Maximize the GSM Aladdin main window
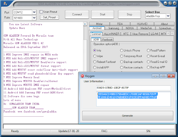 170,3
